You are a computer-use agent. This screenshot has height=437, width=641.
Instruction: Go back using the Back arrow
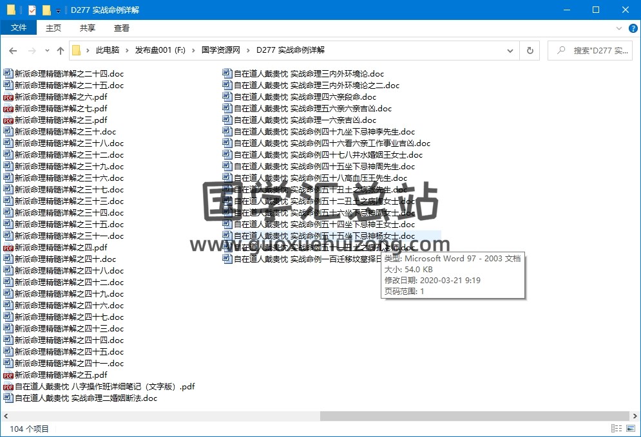pyautogui.click(x=13, y=50)
